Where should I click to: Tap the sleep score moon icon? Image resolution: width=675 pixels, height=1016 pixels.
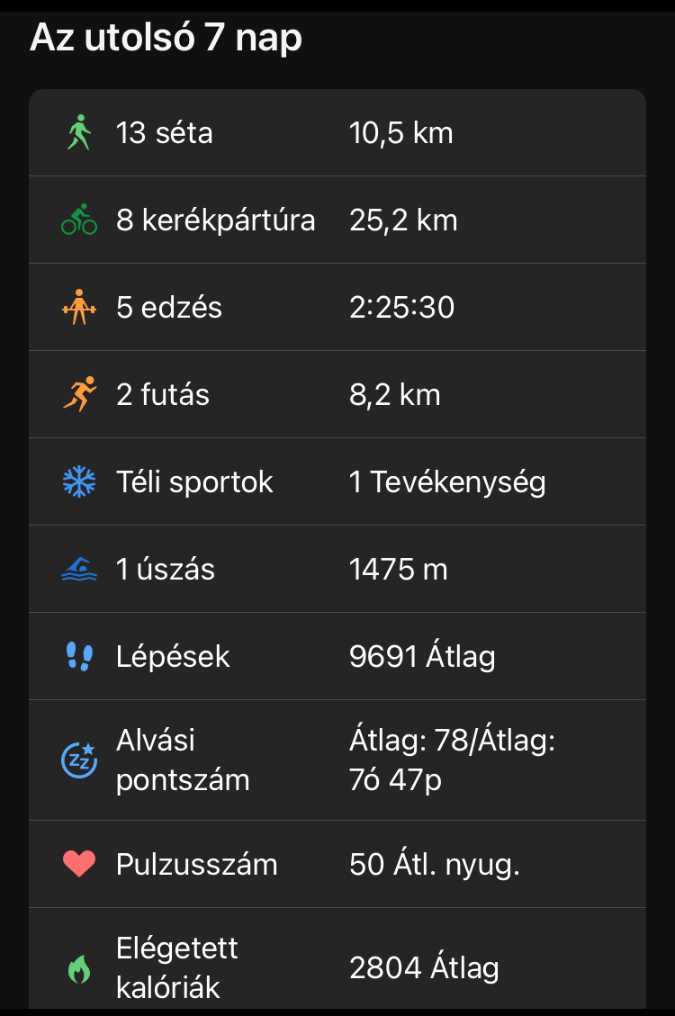79,760
